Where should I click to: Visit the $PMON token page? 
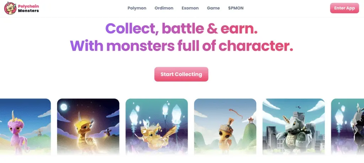[x=236, y=8]
